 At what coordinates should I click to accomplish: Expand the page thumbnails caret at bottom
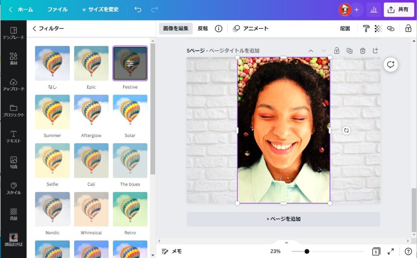(286, 243)
